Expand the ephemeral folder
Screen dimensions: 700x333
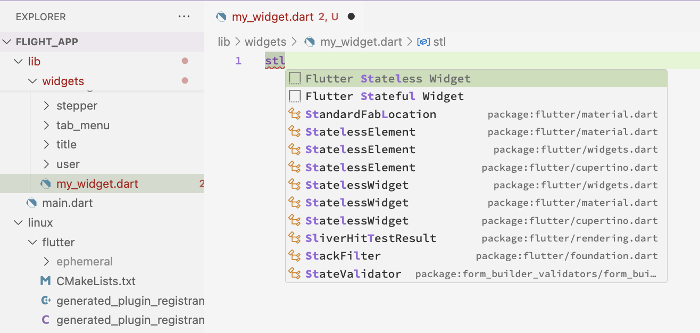pos(47,261)
